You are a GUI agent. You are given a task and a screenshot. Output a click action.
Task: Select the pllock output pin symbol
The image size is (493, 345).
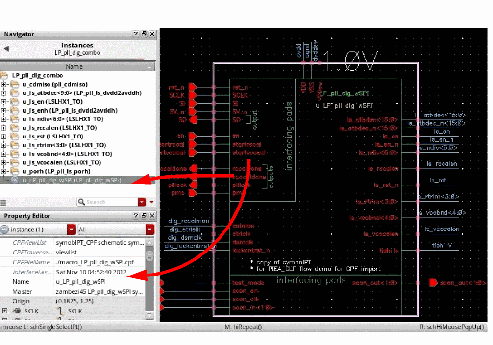tap(194, 185)
